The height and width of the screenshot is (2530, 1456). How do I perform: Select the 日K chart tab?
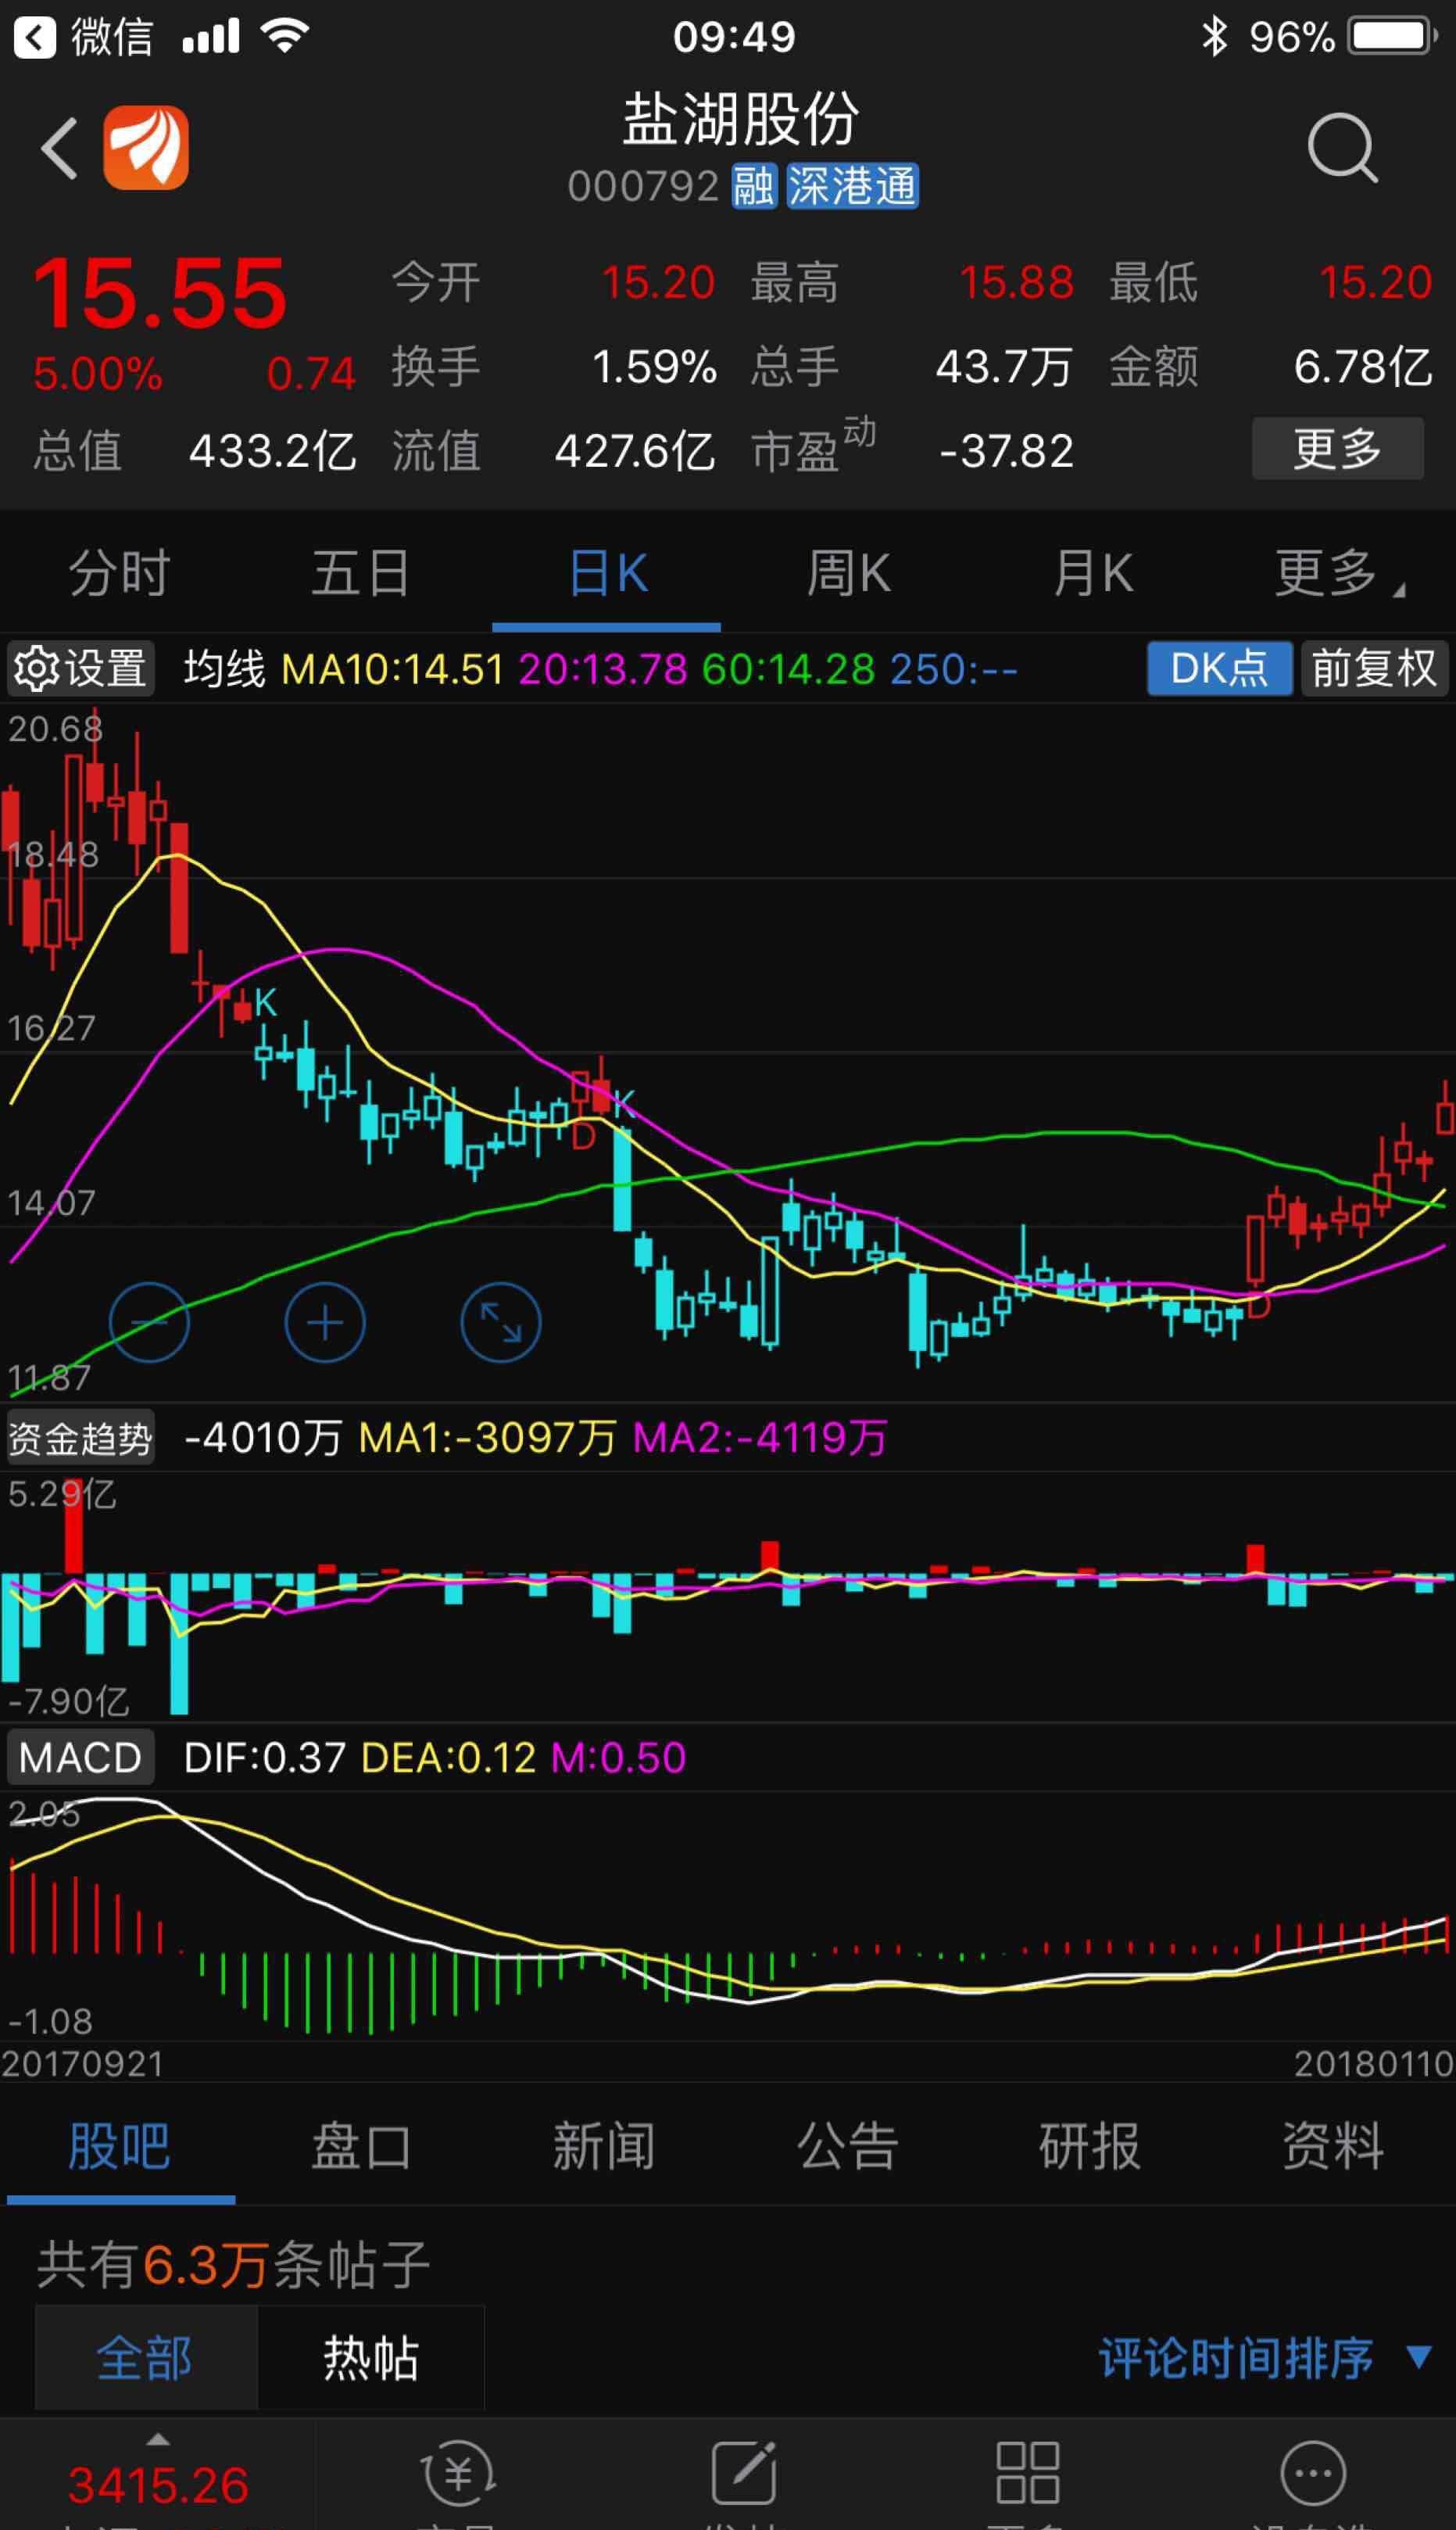[x=607, y=573]
